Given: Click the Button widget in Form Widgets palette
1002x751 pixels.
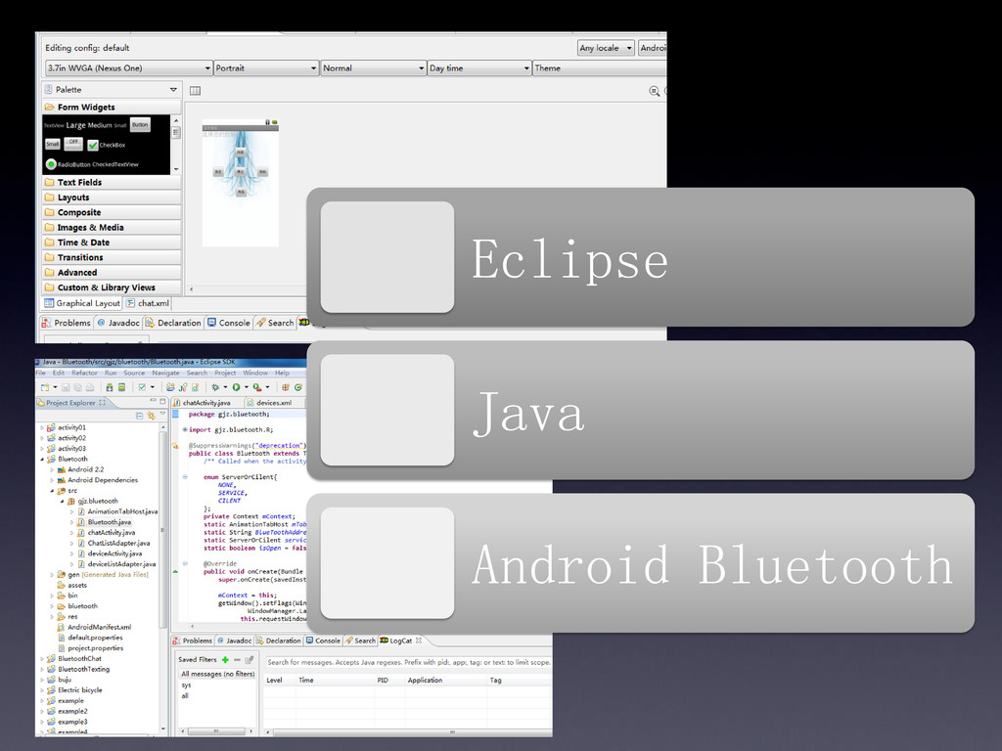Looking at the screenshot, I should coord(140,124).
